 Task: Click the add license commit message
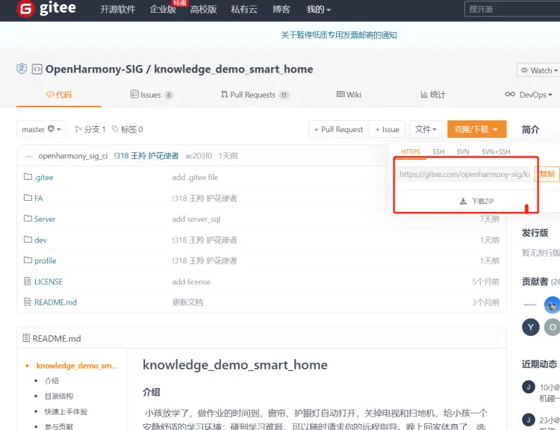click(191, 281)
